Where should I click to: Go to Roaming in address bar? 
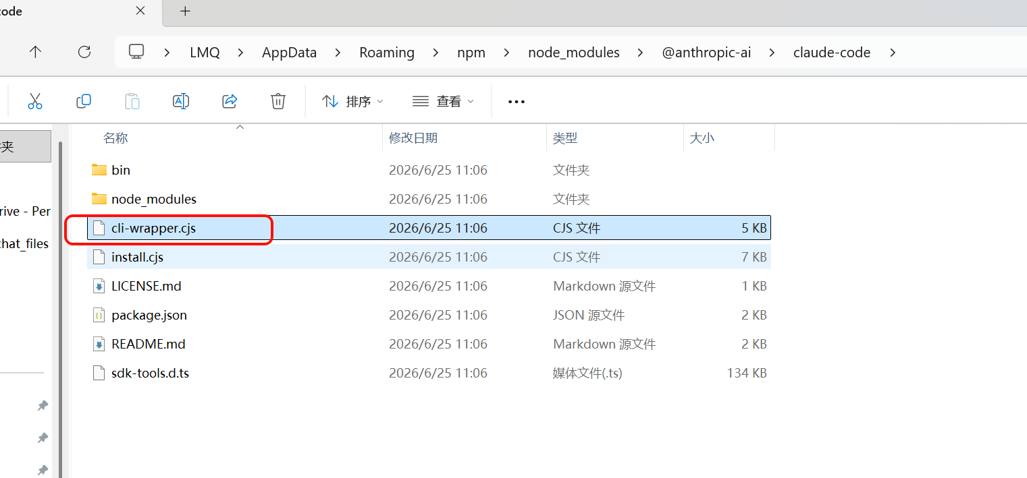(x=387, y=53)
